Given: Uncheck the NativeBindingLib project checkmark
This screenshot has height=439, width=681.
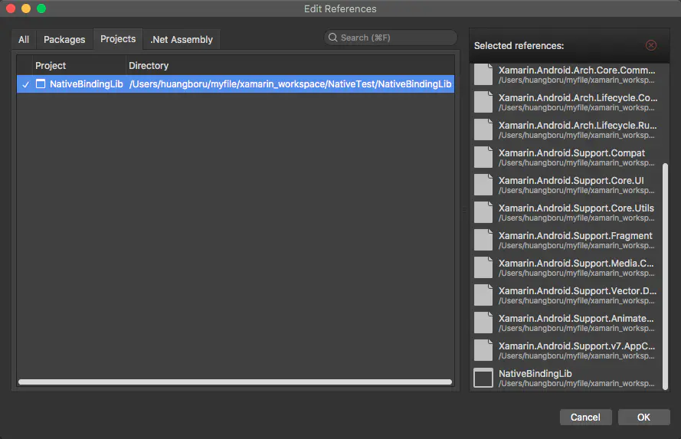Looking at the screenshot, I should pyautogui.click(x=25, y=84).
